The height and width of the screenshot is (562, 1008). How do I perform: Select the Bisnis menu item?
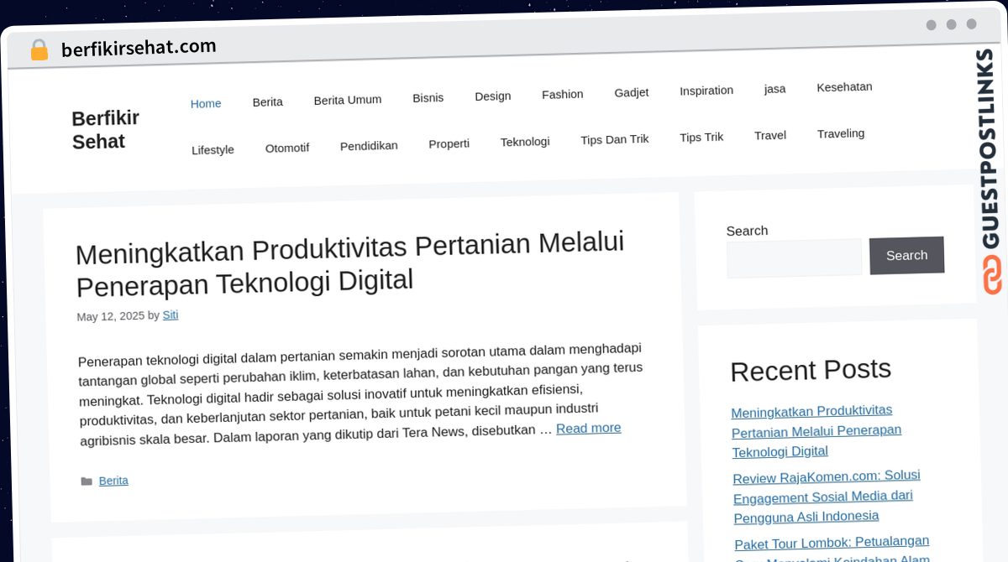pos(428,97)
